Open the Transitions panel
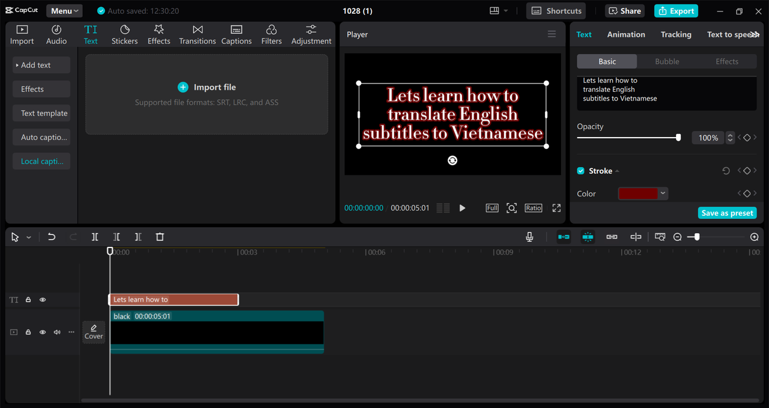The height and width of the screenshot is (408, 769). [197, 35]
